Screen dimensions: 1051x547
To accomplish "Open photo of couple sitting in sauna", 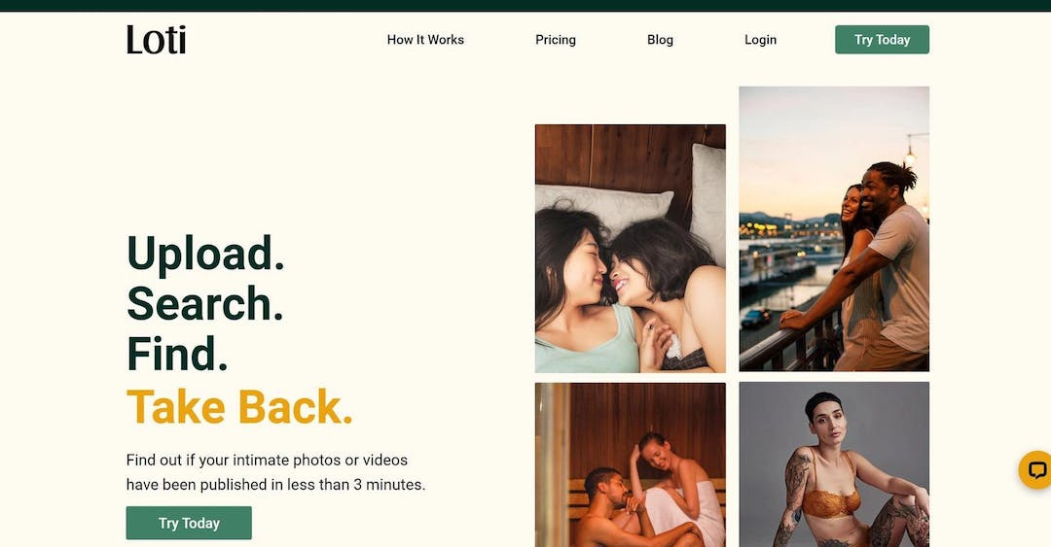I will coord(630,464).
